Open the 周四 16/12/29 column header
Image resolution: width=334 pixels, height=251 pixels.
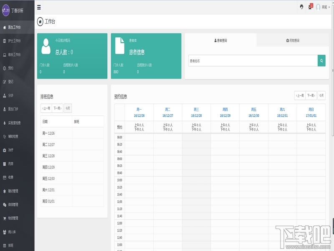click(x=225, y=113)
